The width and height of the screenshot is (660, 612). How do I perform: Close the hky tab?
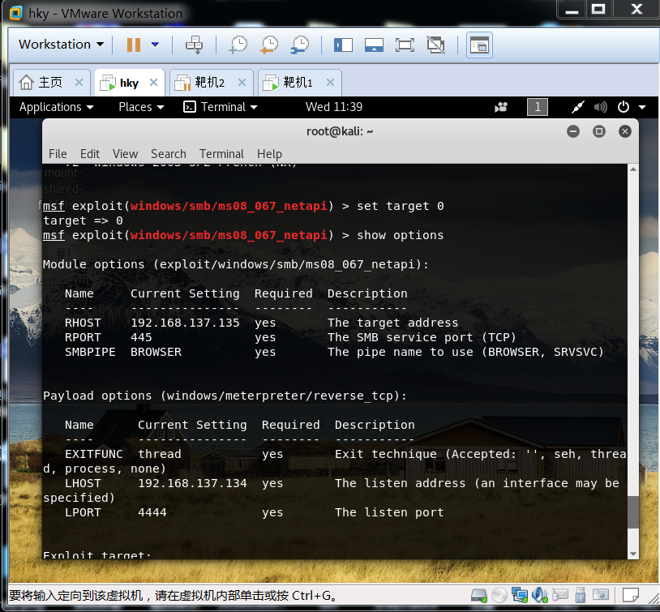pos(153,83)
